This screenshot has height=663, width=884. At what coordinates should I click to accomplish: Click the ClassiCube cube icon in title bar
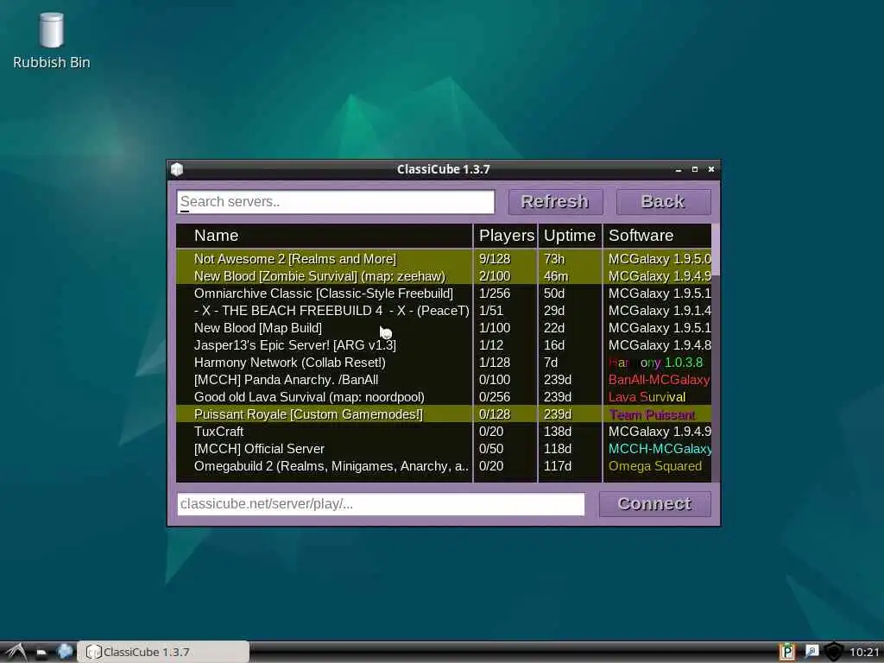[177, 169]
